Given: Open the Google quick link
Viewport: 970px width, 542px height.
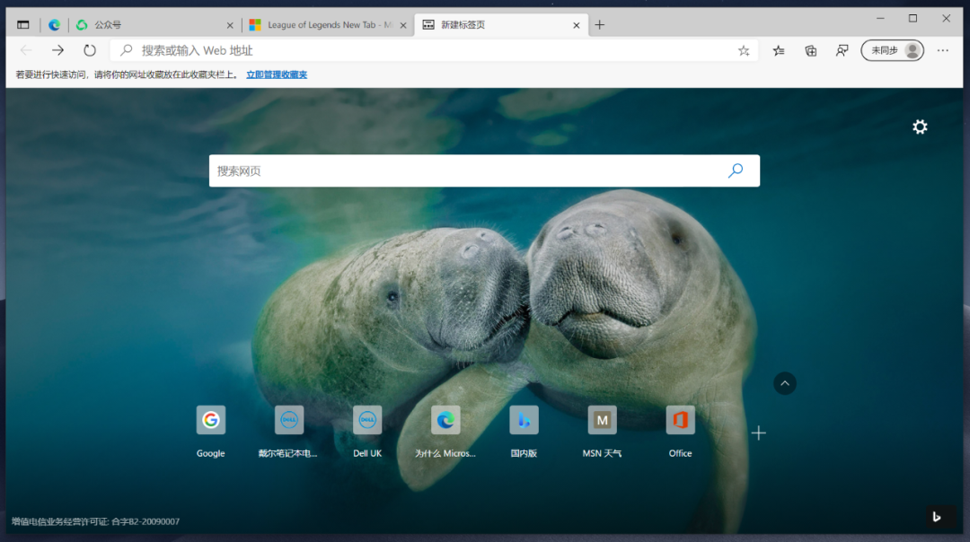Looking at the screenshot, I should pyautogui.click(x=210, y=432).
